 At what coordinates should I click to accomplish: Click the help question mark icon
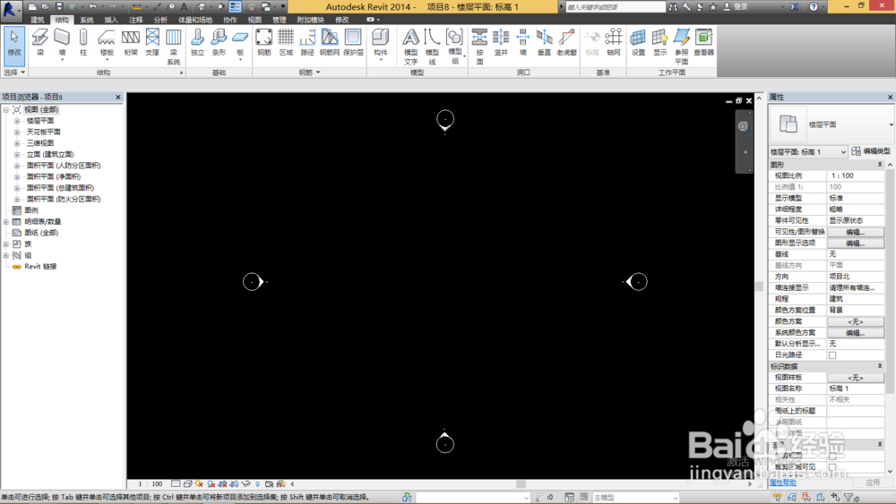click(814, 7)
